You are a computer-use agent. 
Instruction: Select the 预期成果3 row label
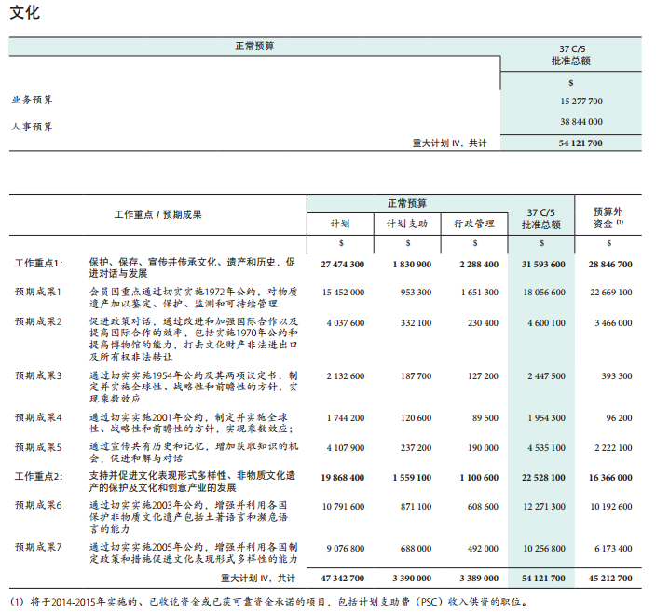pos(37,375)
